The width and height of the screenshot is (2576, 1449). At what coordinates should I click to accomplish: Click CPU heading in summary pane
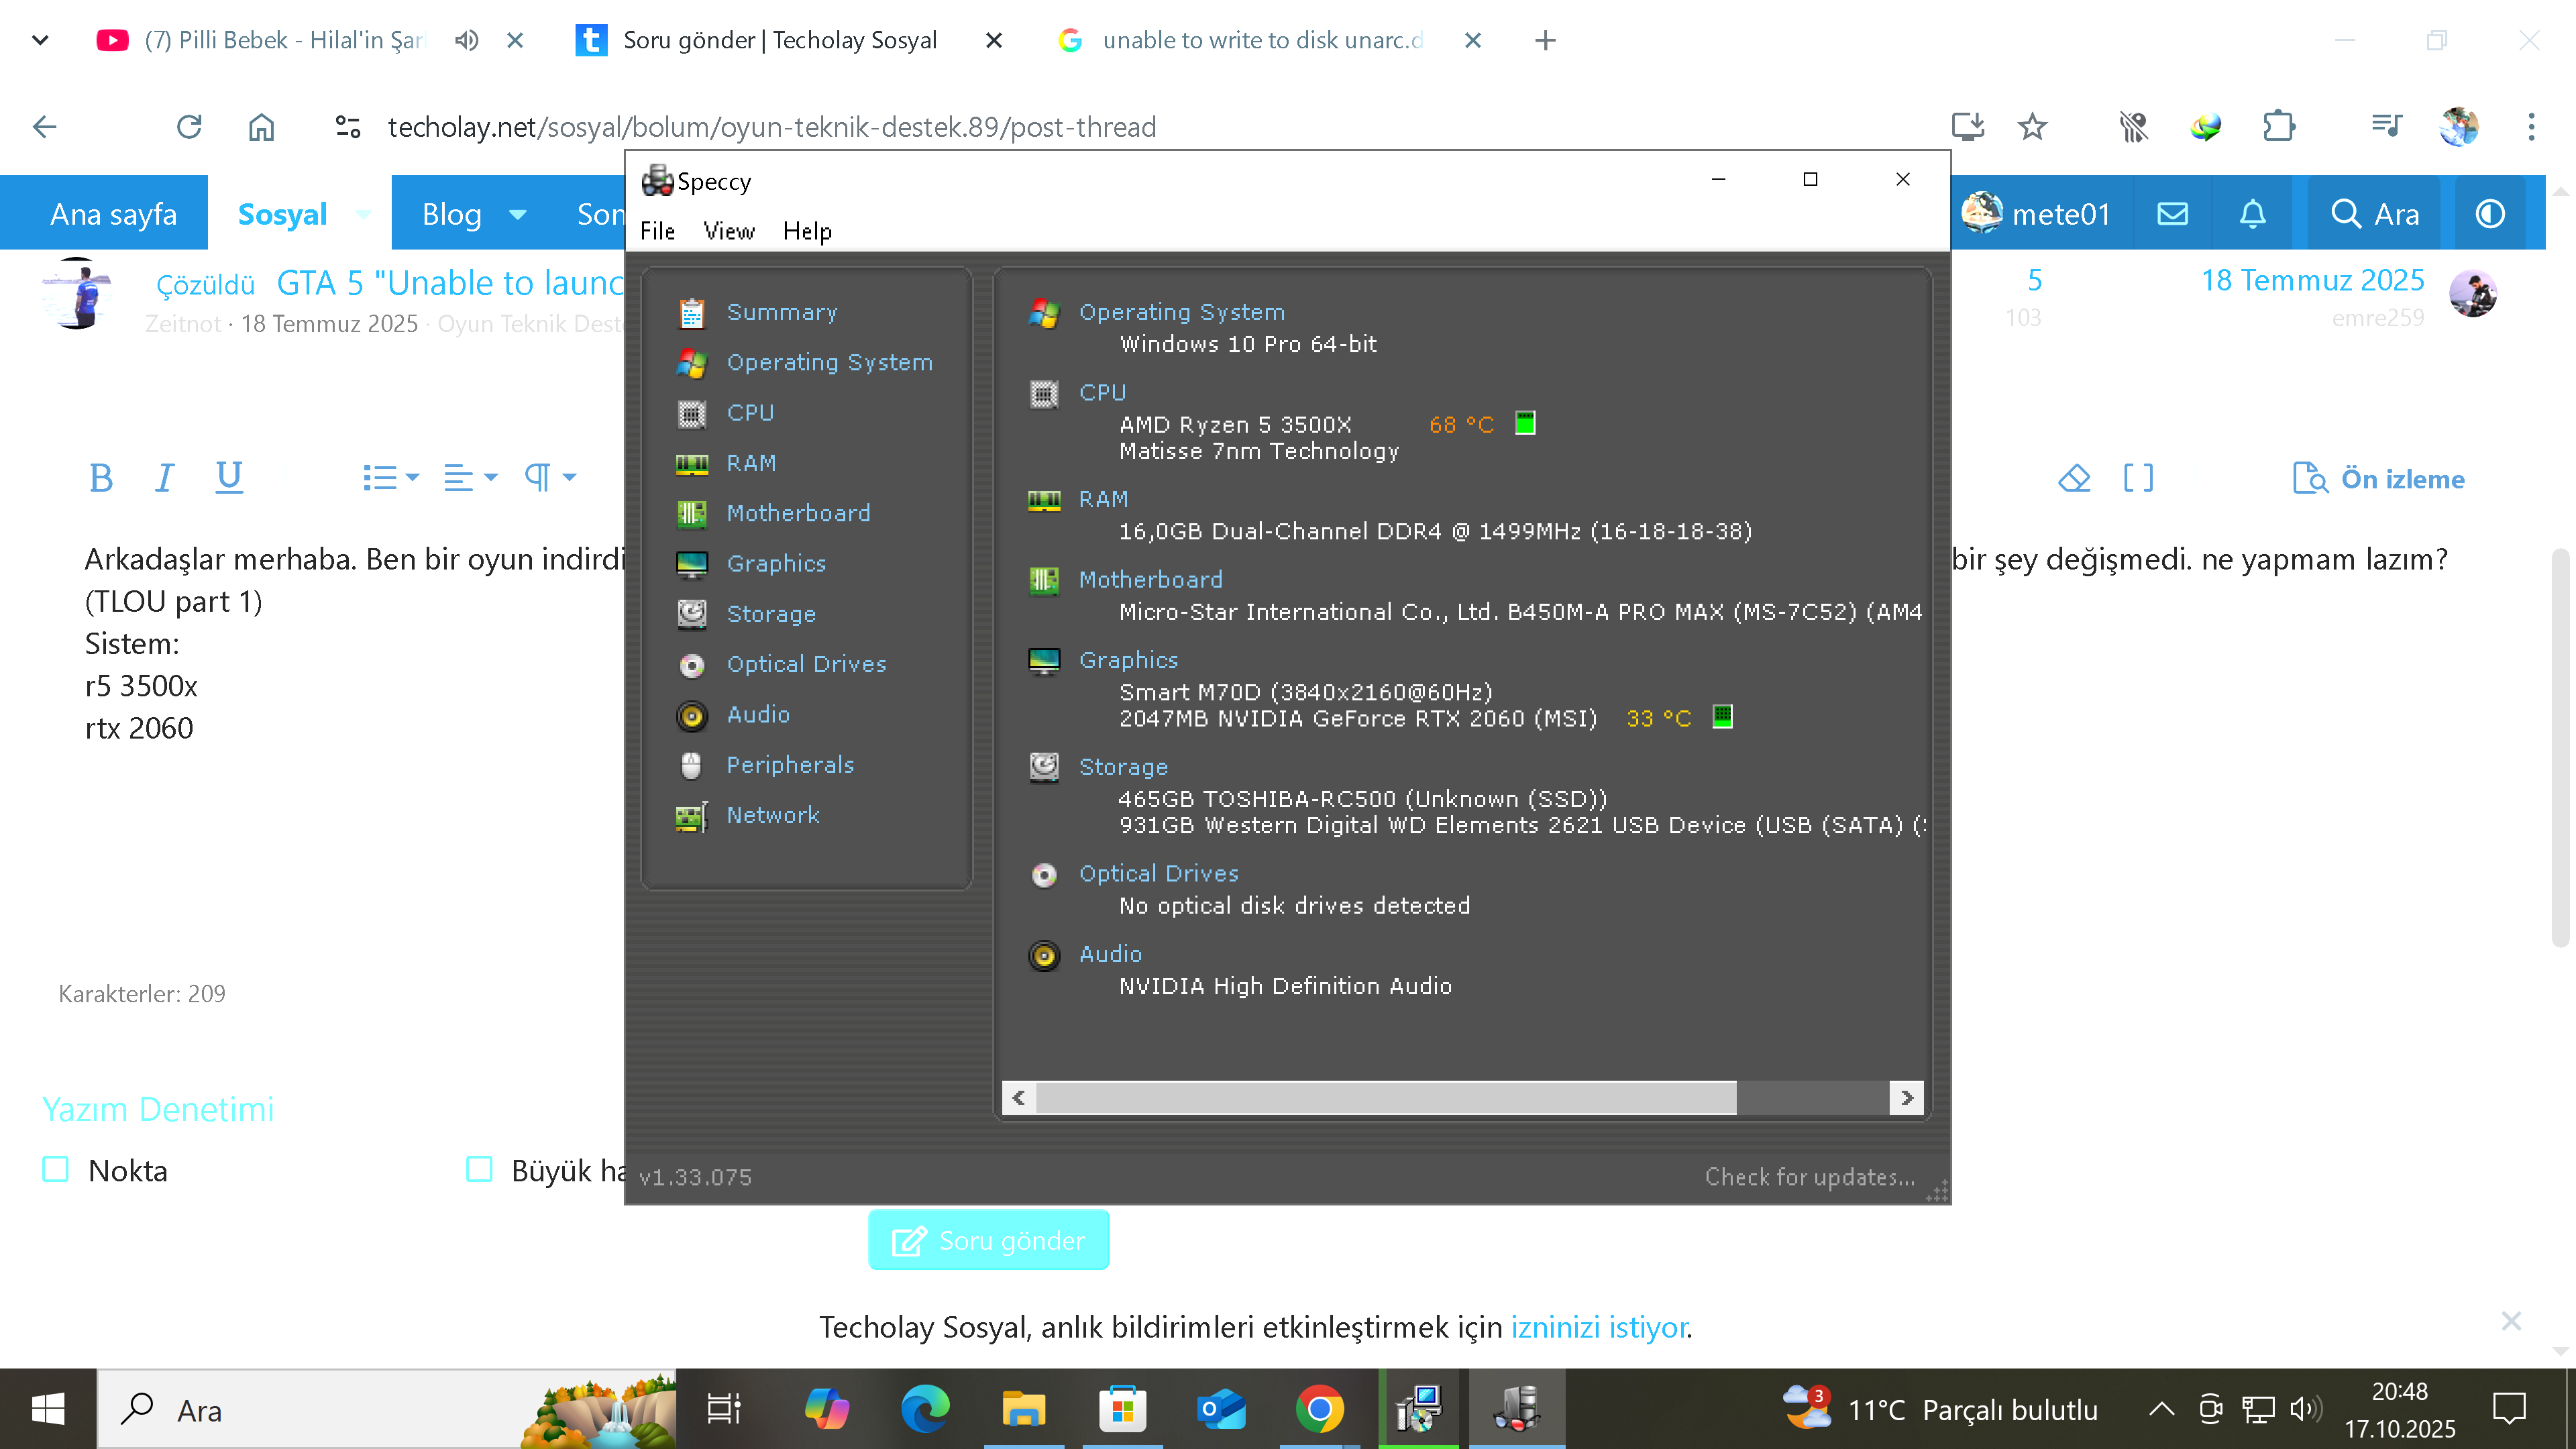pos(1102,392)
